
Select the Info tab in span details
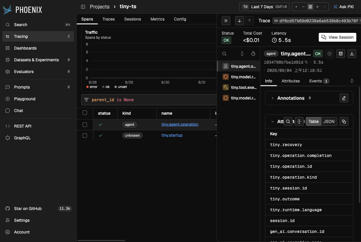269,81
